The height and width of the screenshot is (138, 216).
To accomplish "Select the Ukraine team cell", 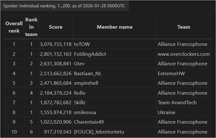I will coord(167,113).
